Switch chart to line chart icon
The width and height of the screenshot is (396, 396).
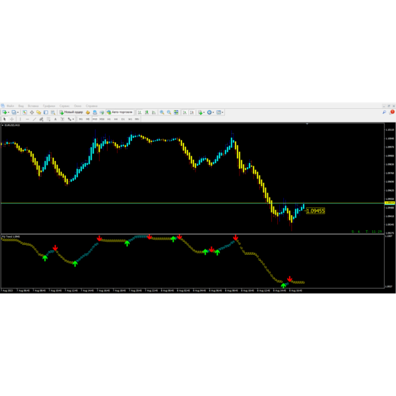154,112
